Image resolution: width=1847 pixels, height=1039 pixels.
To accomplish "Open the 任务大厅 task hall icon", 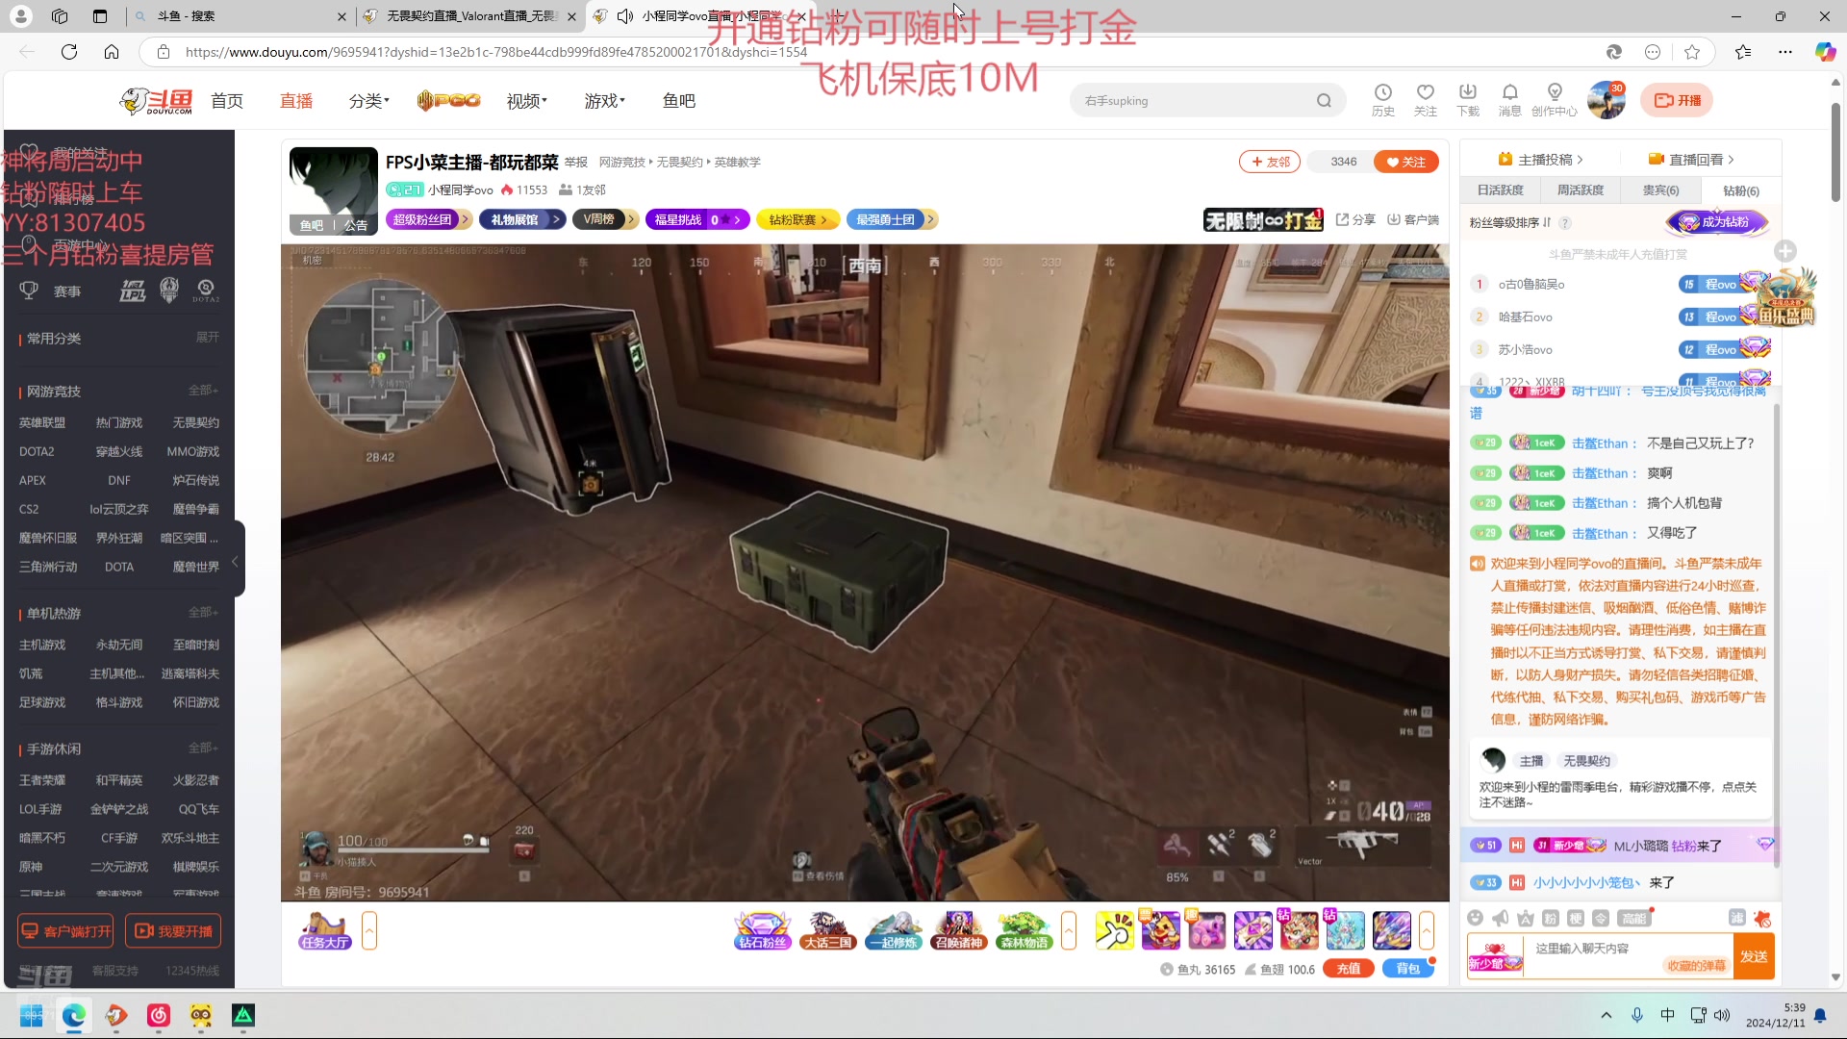I will click(x=324, y=930).
